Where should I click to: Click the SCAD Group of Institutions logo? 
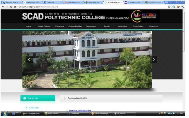click(144, 16)
